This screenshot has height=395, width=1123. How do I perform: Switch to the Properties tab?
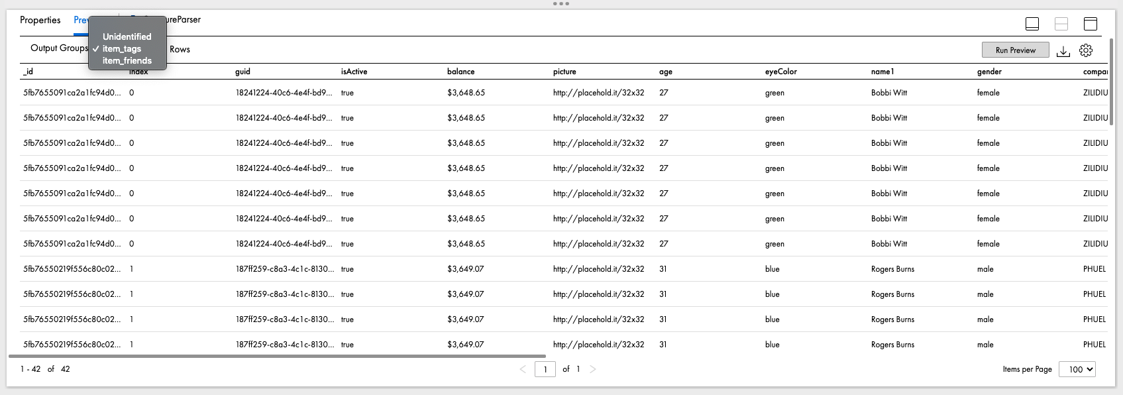click(x=40, y=20)
